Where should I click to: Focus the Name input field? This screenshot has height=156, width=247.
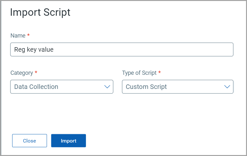click(122, 50)
